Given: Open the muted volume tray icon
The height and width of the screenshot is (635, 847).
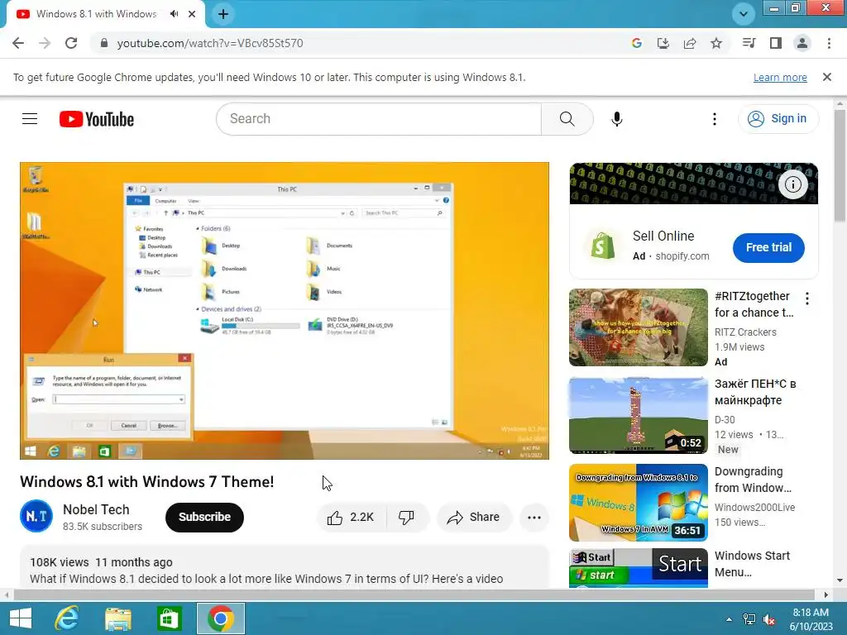Looking at the screenshot, I should (768, 619).
